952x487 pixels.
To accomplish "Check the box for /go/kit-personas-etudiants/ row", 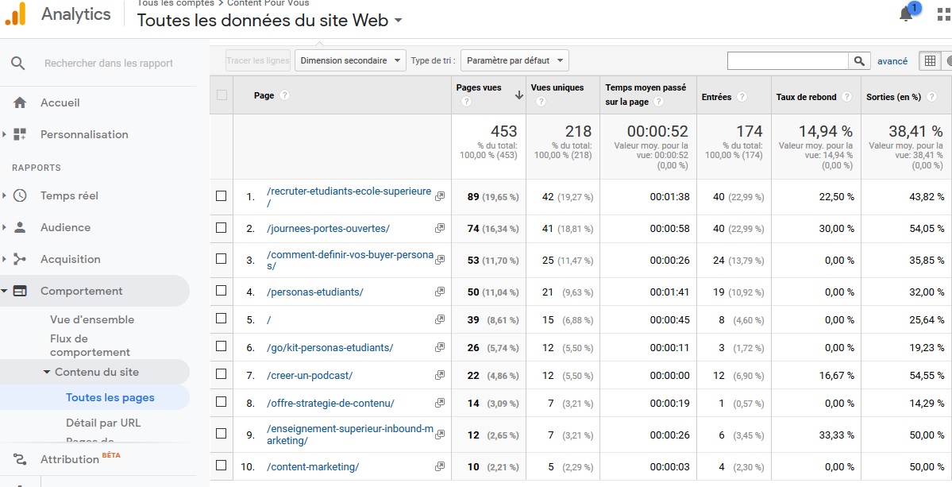I will click(x=222, y=346).
